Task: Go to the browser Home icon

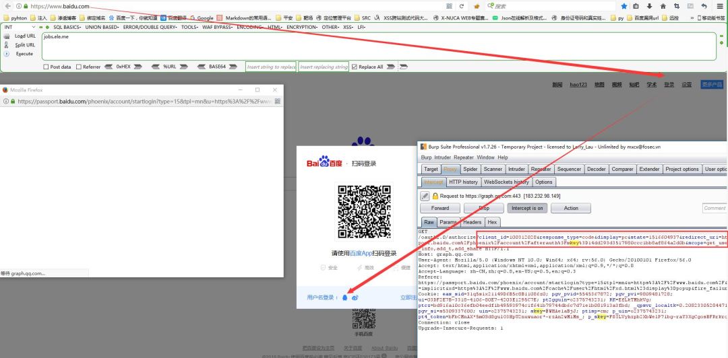Action: tap(663, 7)
